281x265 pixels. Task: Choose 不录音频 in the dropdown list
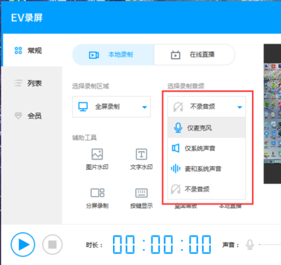(x=206, y=189)
